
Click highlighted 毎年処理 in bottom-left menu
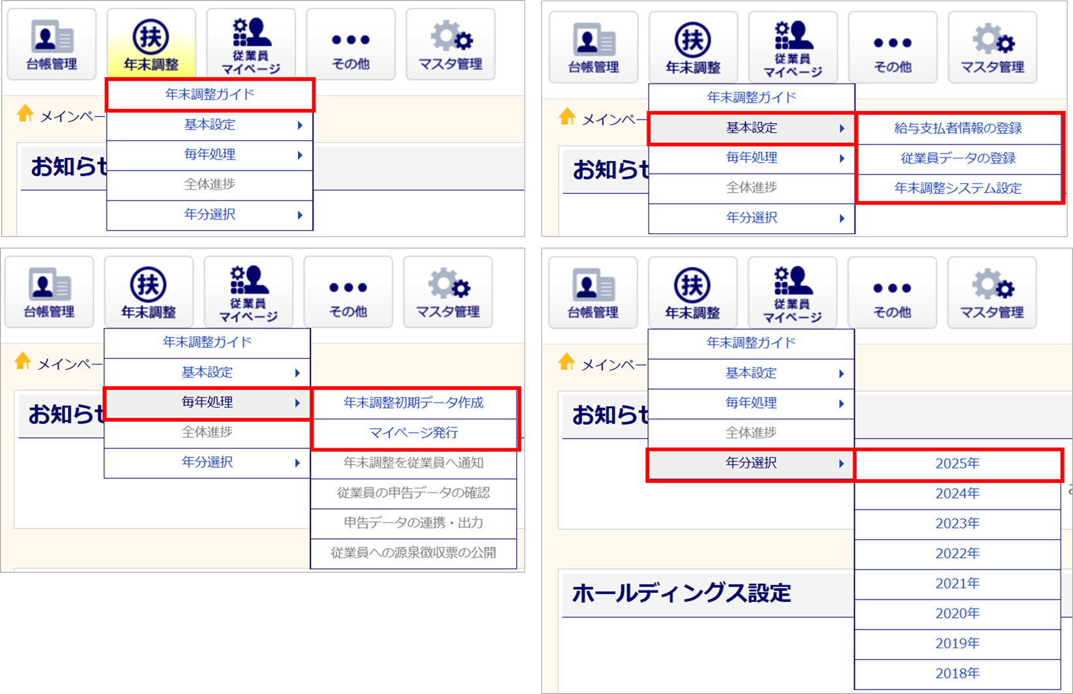tap(207, 403)
